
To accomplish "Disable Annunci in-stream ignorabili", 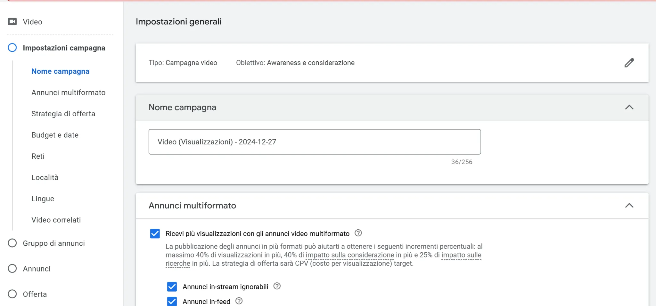I will click(172, 286).
